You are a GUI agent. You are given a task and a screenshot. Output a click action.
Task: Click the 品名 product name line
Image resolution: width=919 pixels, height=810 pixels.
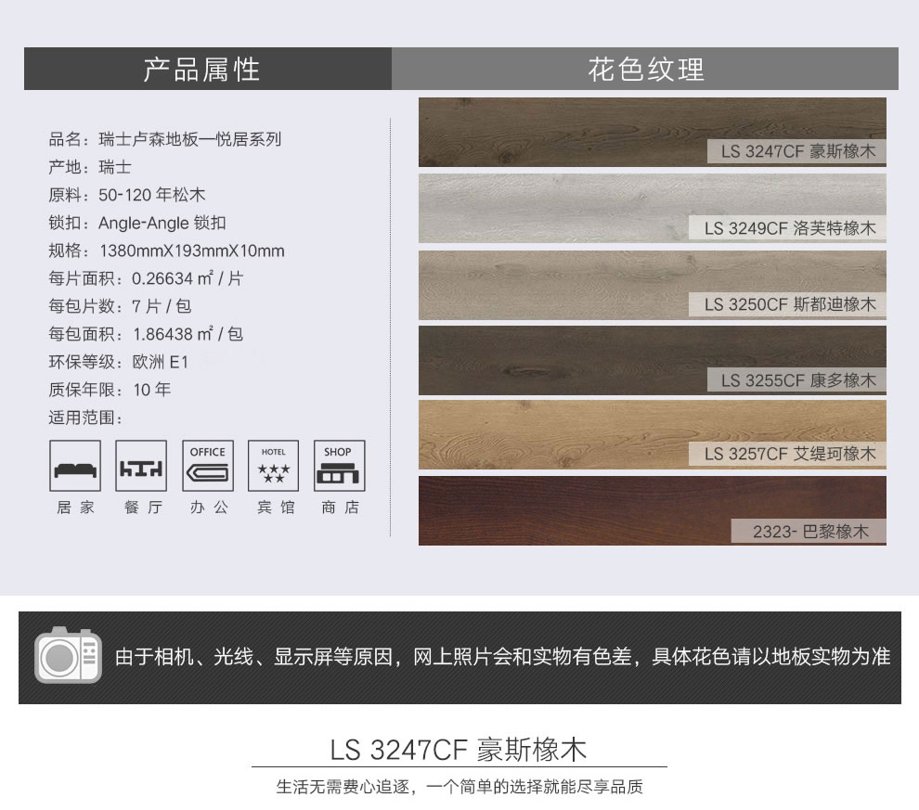[164, 140]
